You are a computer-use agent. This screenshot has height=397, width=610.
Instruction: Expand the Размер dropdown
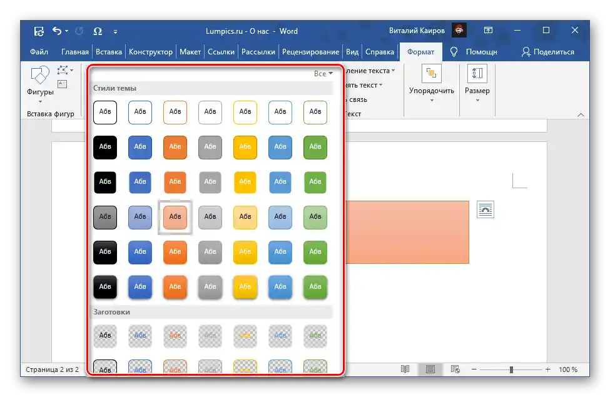(x=477, y=84)
